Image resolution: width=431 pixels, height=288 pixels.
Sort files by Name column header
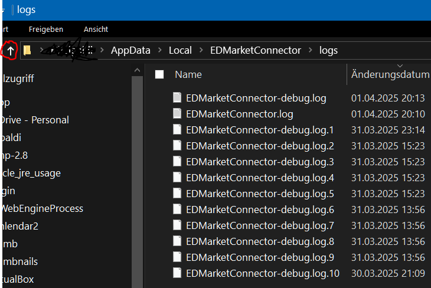click(188, 74)
